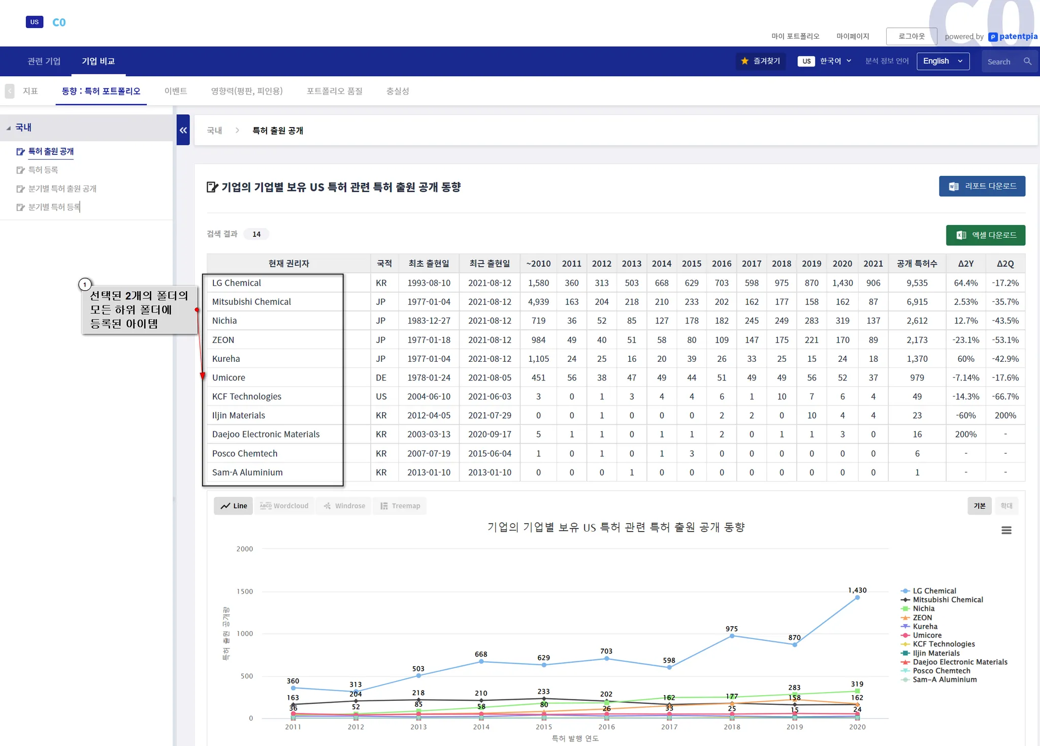Switch chart view to Wordcloud

tap(284, 506)
